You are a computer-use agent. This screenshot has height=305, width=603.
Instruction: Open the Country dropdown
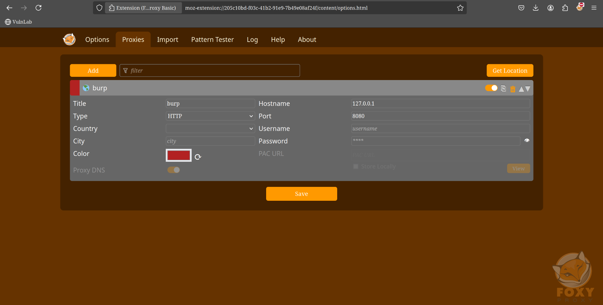[x=210, y=128]
